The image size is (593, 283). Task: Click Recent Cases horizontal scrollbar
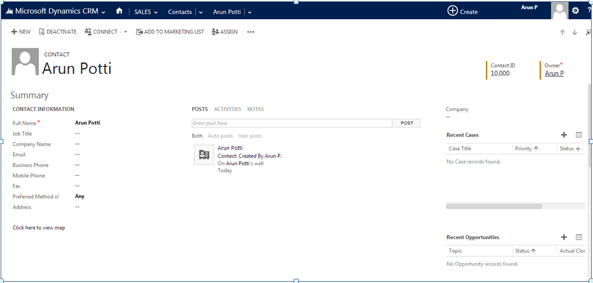tap(494, 207)
